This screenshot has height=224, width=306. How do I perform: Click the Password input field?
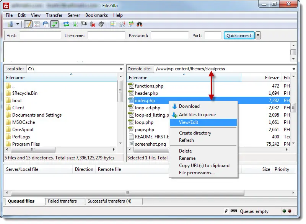(170, 36)
